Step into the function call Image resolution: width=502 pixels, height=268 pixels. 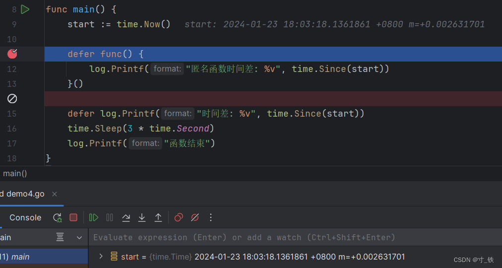tap(142, 217)
